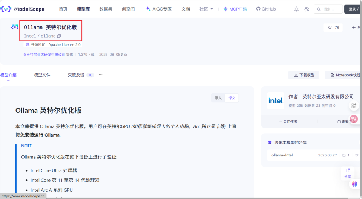Click author name 英特尔亚太研发有限公司

pos(328,97)
